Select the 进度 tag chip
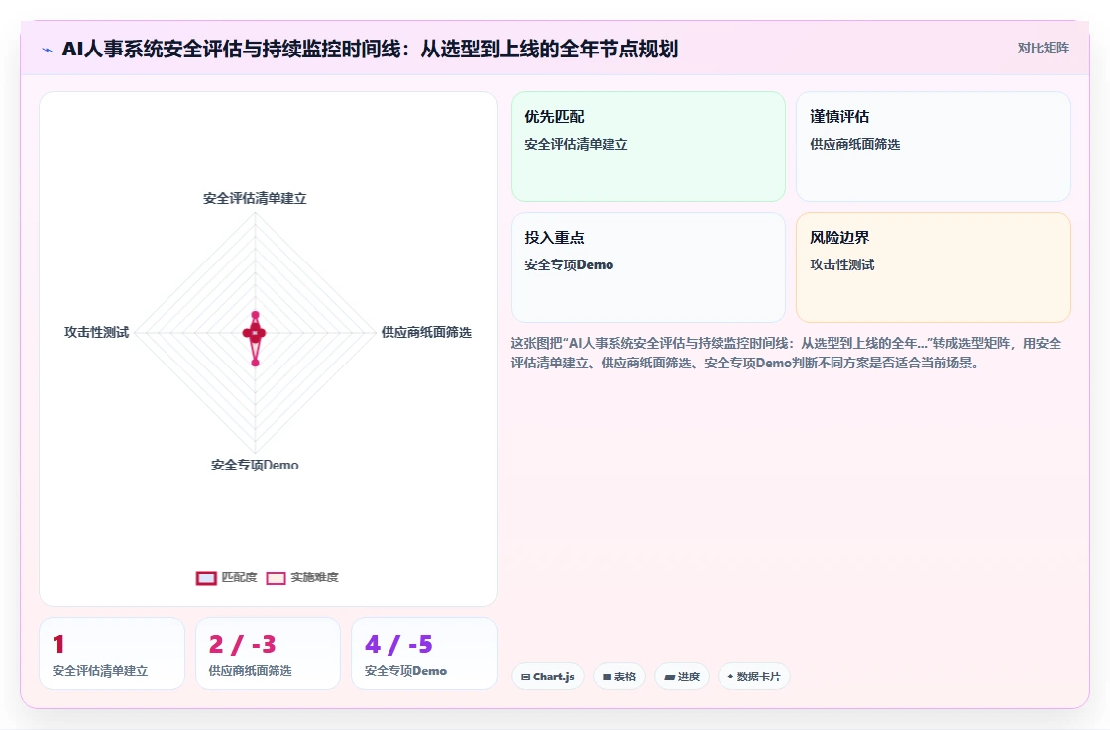This screenshot has width=1110, height=730. (682, 677)
